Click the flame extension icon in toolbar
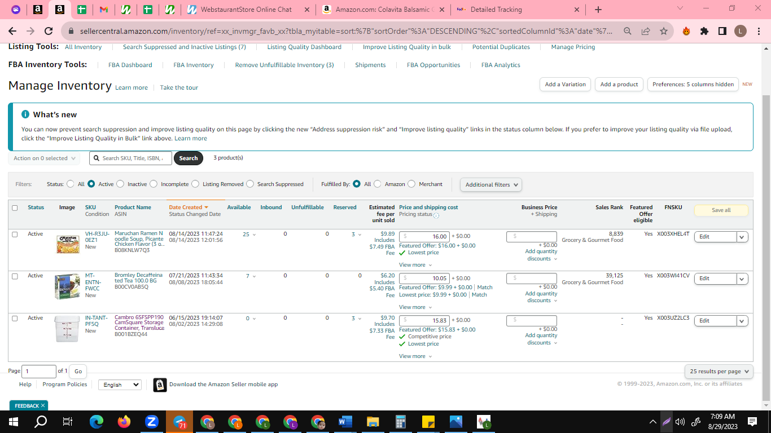 [686, 32]
